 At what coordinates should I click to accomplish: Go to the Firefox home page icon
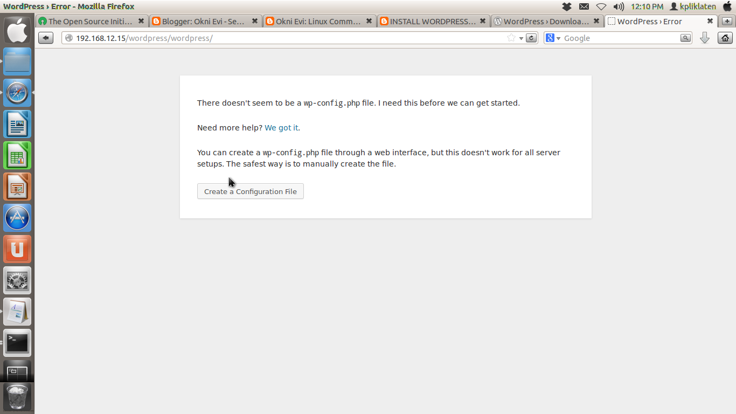tap(725, 38)
